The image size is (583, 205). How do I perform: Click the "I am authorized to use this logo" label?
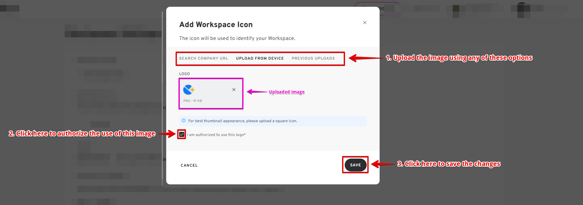tap(217, 135)
